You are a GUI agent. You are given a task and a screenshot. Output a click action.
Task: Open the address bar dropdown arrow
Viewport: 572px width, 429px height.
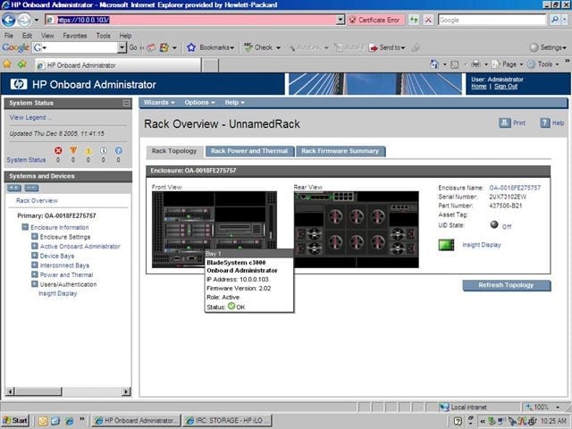tap(340, 20)
